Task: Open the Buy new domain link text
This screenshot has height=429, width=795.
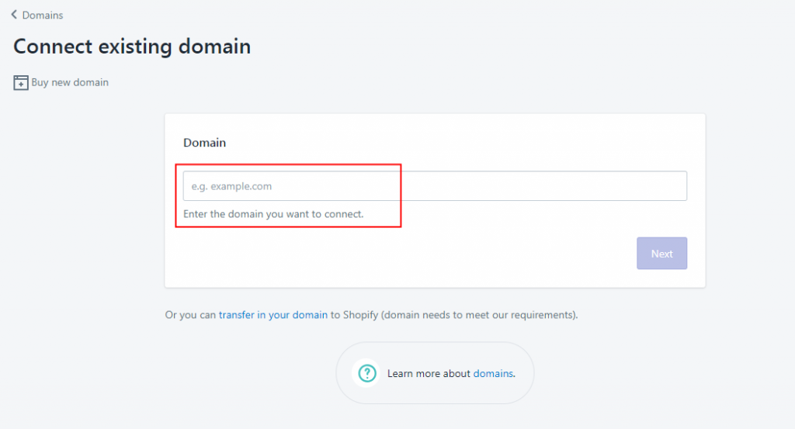Action: pos(70,82)
